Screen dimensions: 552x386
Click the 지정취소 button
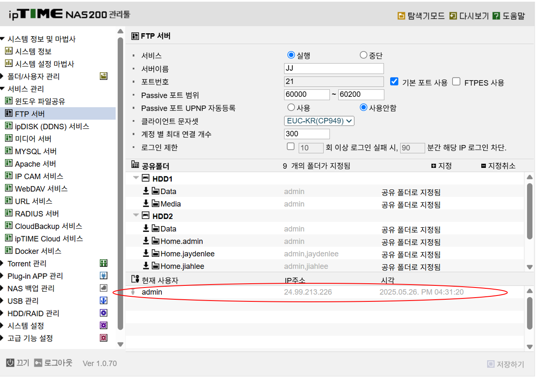coord(498,166)
